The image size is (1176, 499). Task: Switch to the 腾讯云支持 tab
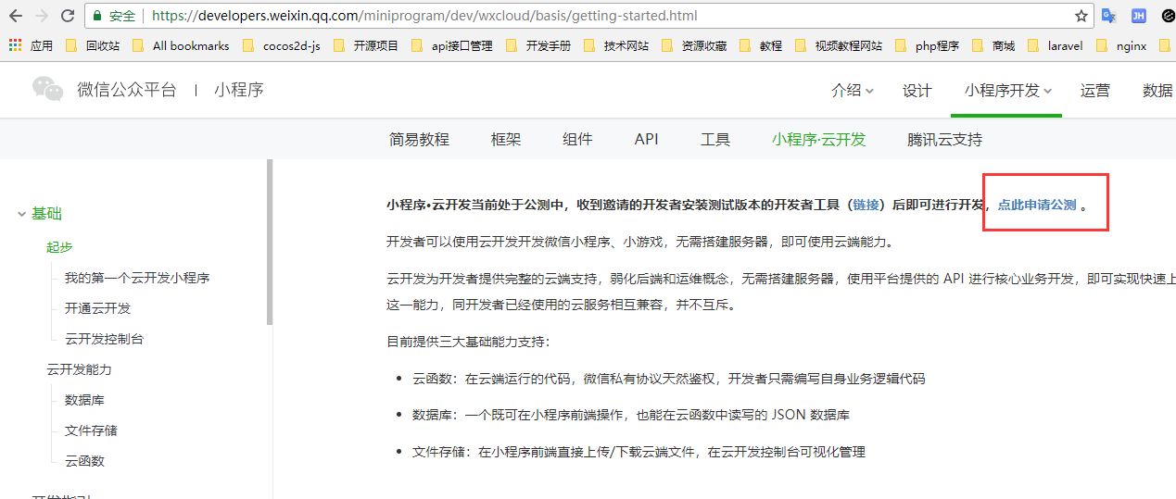pyautogui.click(x=944, y=140)
